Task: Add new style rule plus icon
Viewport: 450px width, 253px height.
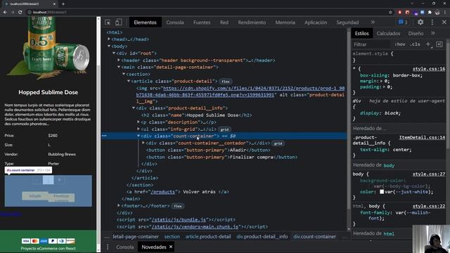Action: point(428,44)
